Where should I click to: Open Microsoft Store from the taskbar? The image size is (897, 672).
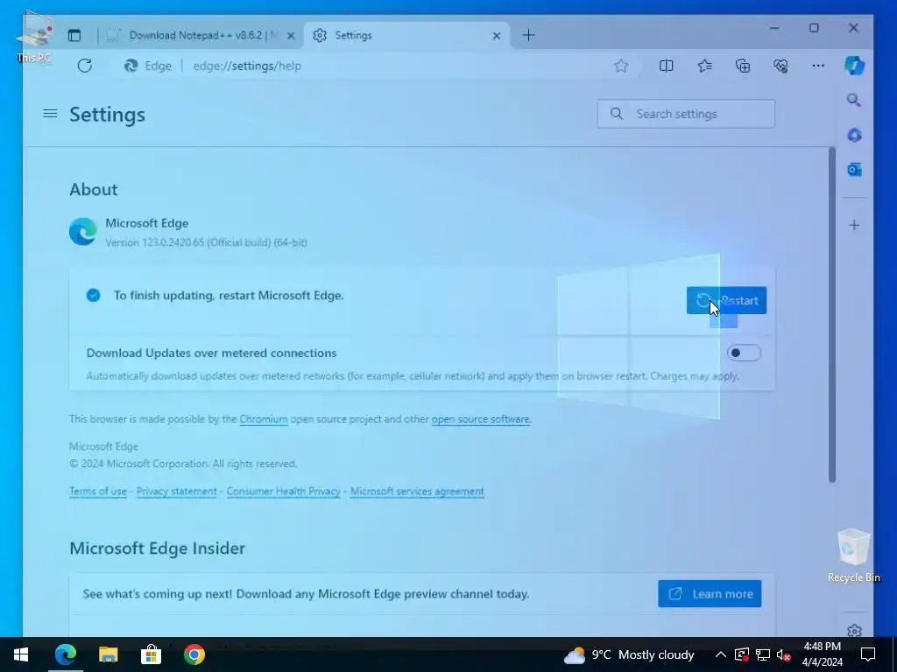click(151, 654)
